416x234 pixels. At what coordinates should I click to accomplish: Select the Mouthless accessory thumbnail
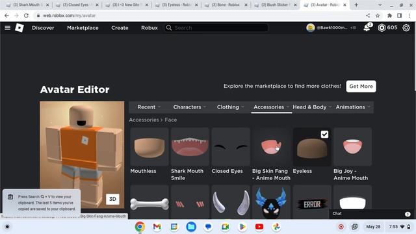click(149, 147)
